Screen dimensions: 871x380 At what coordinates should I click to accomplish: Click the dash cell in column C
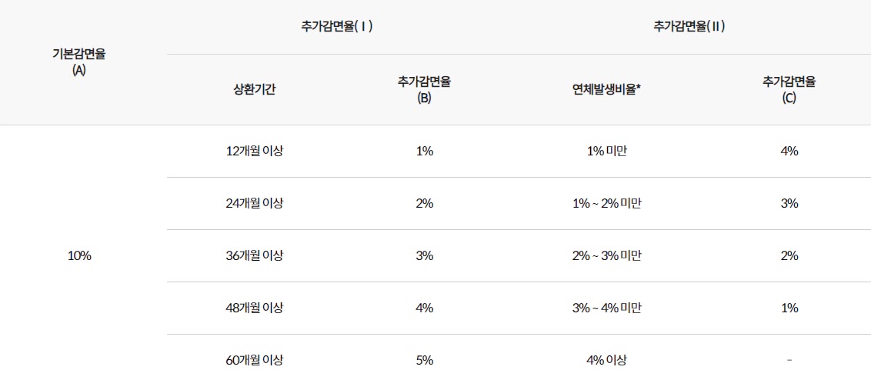pos(789,360)
